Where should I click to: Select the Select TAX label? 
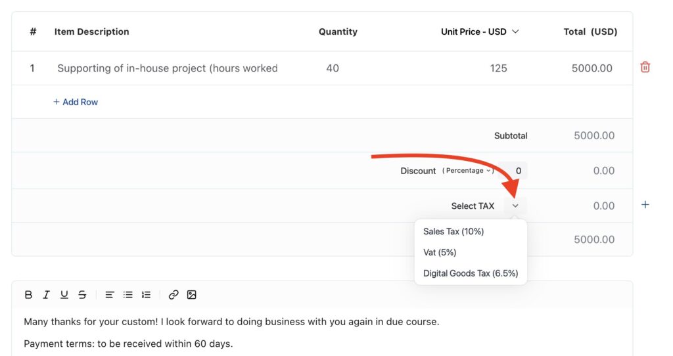pyautogui.click(x=473, y=206)
